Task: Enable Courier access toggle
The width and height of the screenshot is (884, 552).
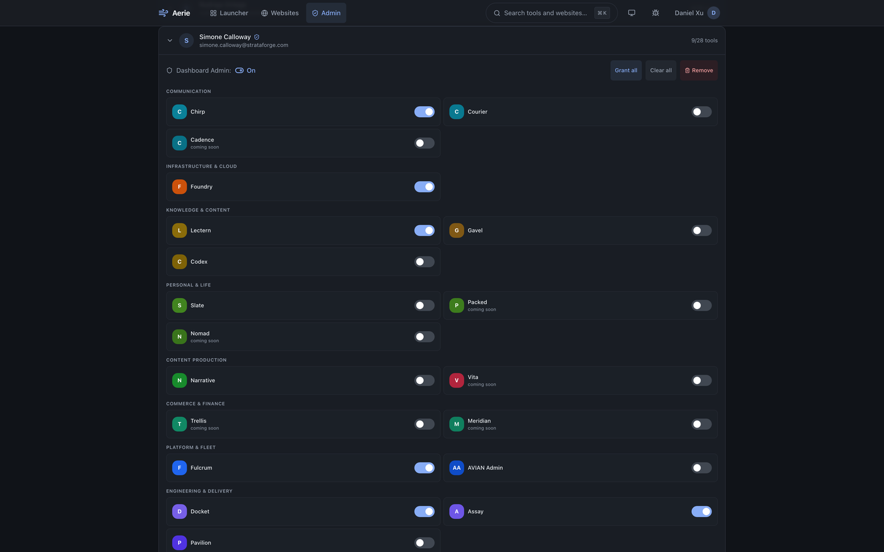Action: [x=702, y=112]
